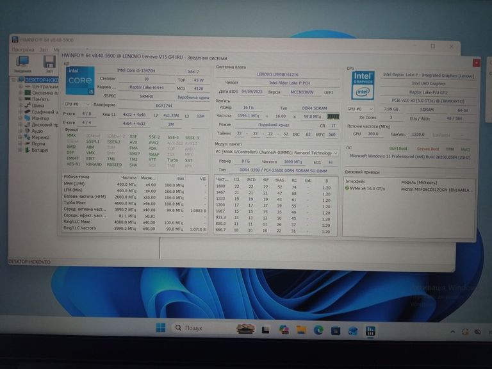Show hidden system tray icons chevron
Image resolution: width=492 pixels, height=369 pixels.
pyautogui.click(x=453, y=331)
